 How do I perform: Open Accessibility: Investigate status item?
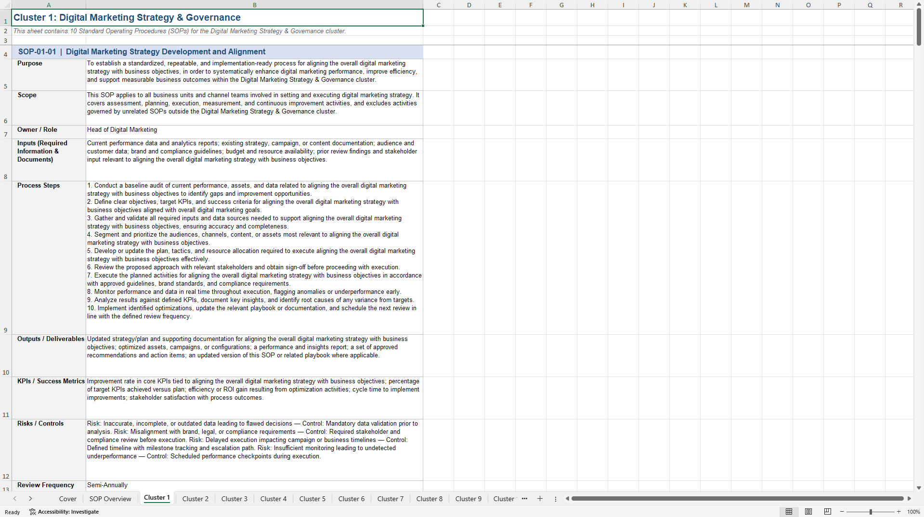point(64,512)
